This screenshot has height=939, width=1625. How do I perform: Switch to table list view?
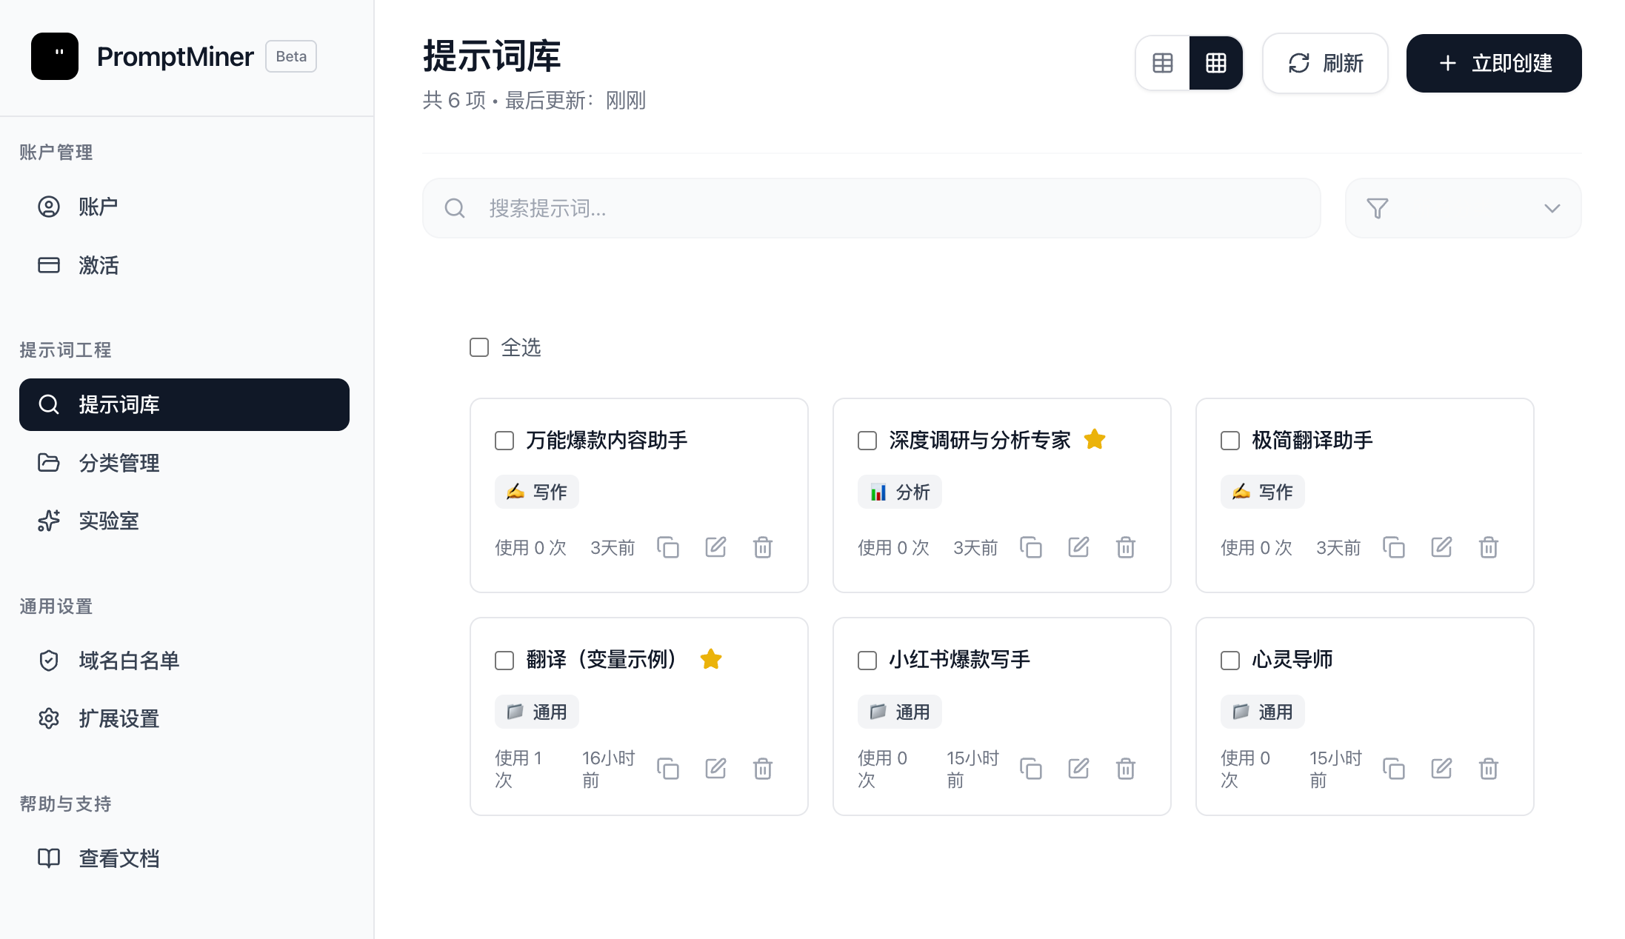click(x=1162, y=63)
